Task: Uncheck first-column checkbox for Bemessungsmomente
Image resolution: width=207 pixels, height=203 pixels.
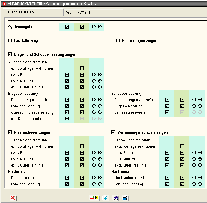Action: [67, 100]
